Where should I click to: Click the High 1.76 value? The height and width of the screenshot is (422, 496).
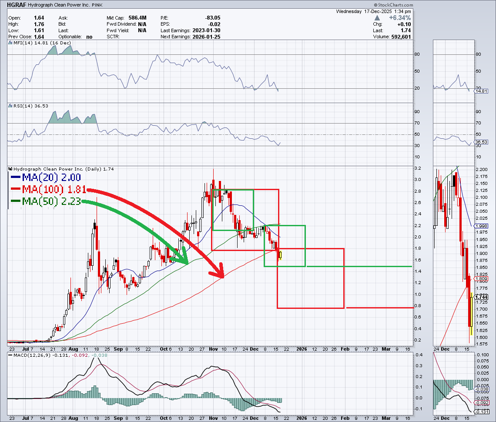point(39,24)
